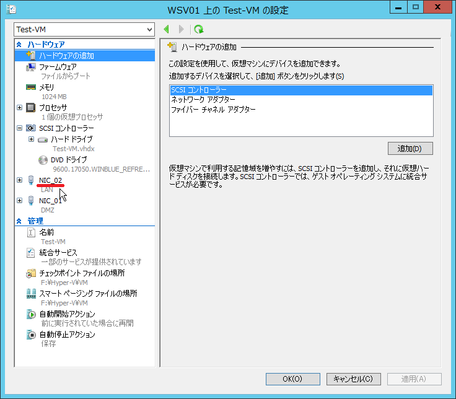Select the NIC_01 tree item
The height and width of the screenshot is (399, 456).
point(51,201)
